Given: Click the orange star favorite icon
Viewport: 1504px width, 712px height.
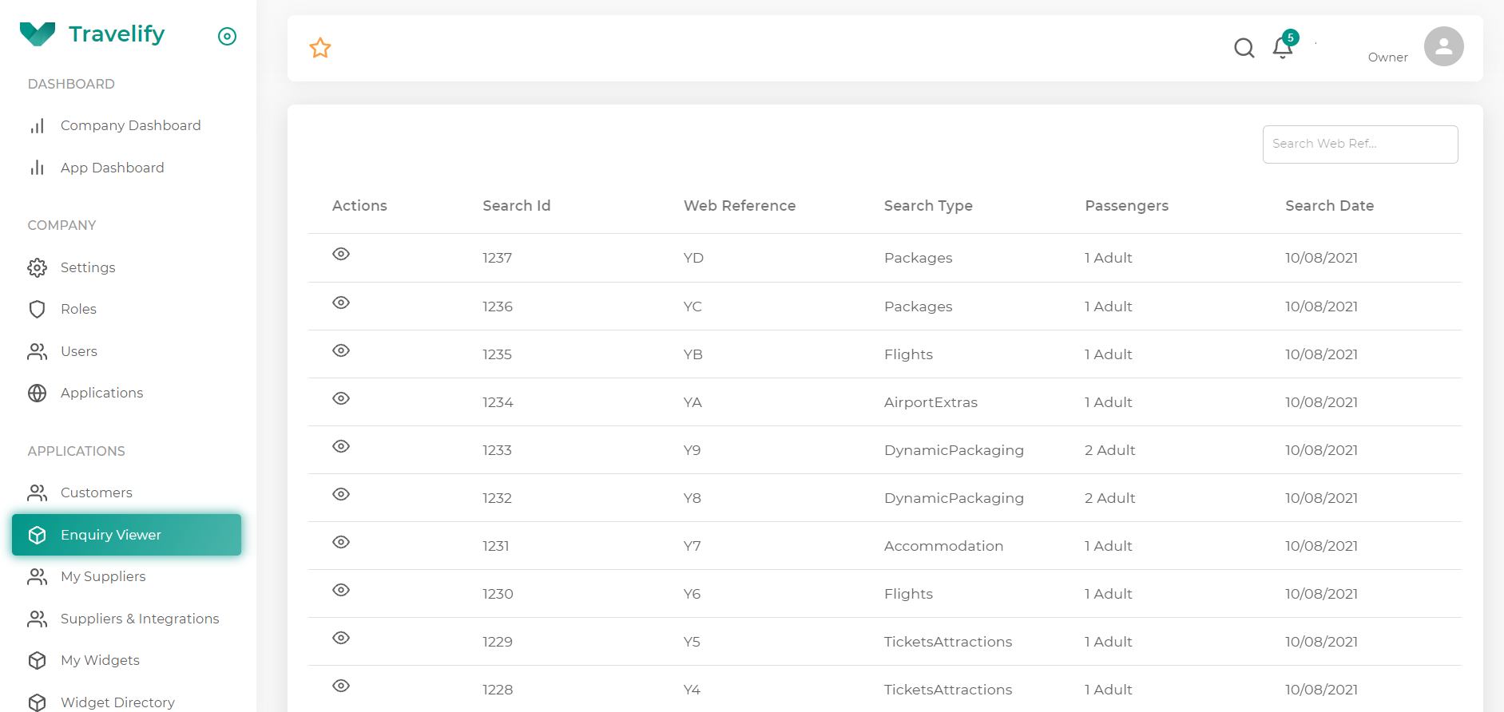Looking at the screenshot, I should coord(320,48).
